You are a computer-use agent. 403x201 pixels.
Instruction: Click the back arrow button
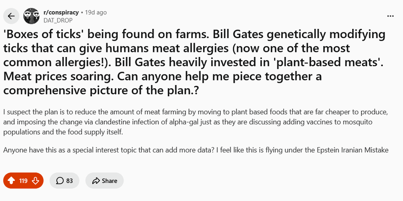click(11, 16)
